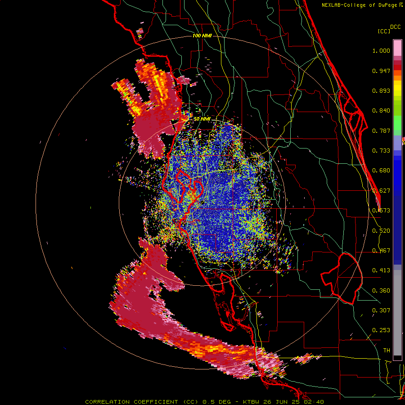Click the DCC label above the color bar
The width and height of the screenshot is (405, 405).
coord(395,27)
